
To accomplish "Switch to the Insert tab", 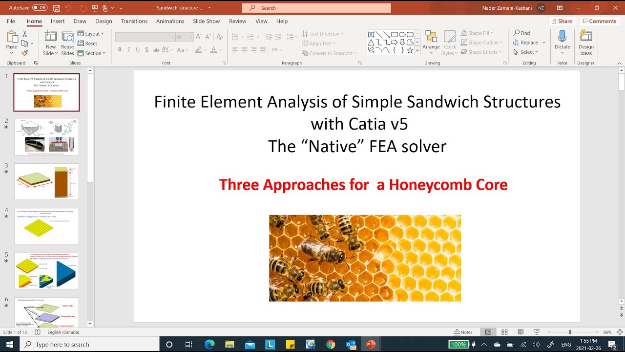I will coord(58,21).
